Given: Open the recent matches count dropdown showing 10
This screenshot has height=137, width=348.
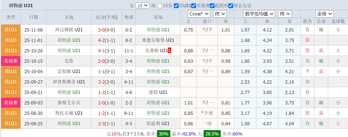Looking at the screenshot, I should 142,6.
